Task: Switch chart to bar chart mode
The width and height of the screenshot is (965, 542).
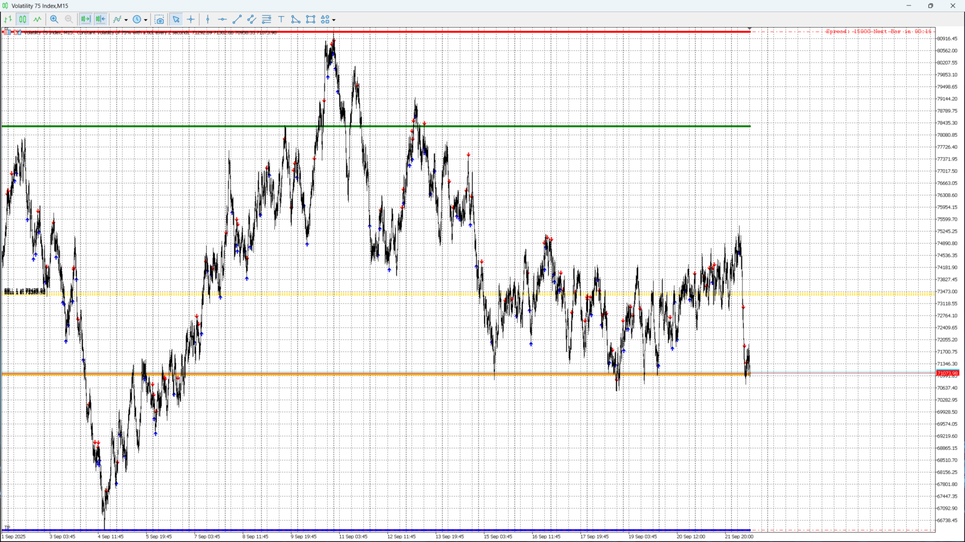Action: pos(8,20)
